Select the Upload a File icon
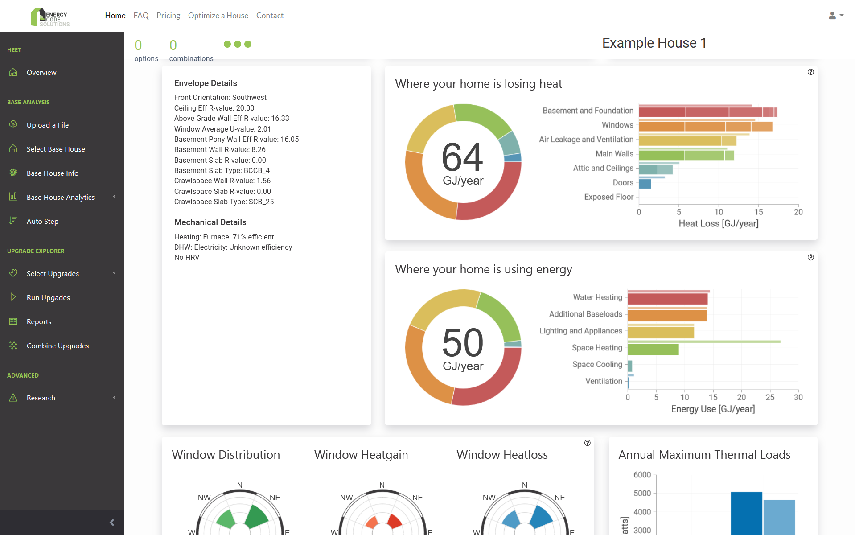The image size is (855, 535). click(x=13, y=125)
